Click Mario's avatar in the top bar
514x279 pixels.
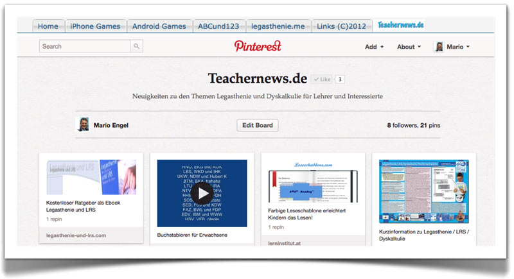439,47
